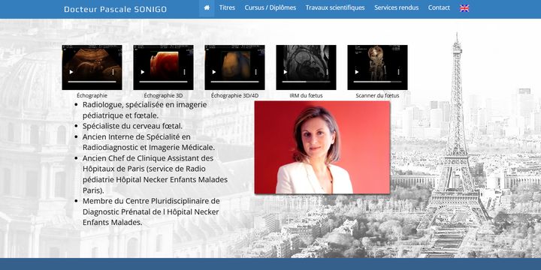Image resolution: width=541 pixels, height=270 pixels.
Task: Click the 'Radiologue, spécialisée en imagerie' bullet
Action: coord(144,109)
